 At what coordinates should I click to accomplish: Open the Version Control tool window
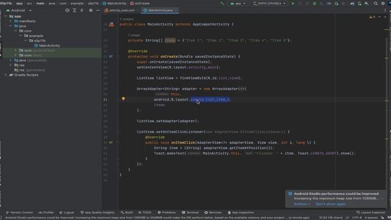19,213
